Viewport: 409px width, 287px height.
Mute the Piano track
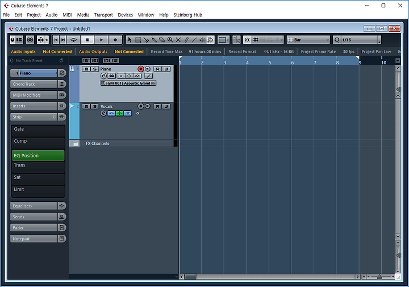[86, 69]
